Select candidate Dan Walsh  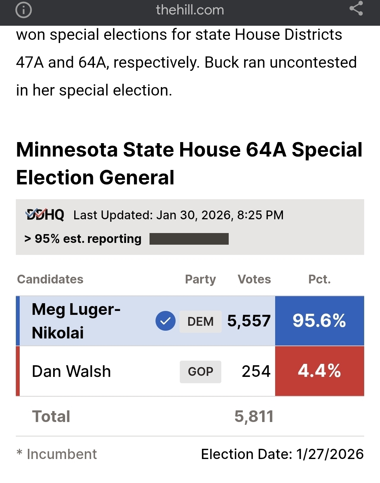tap(71, 372)
